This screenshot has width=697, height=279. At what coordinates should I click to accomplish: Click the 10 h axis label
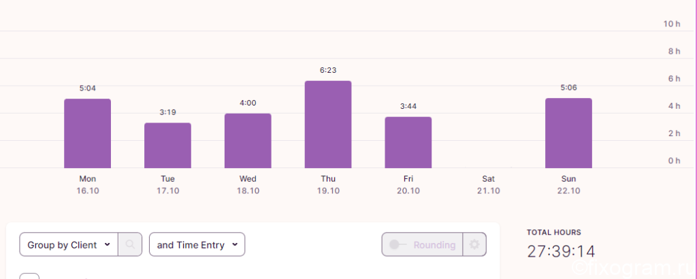[x=672, y=24]
